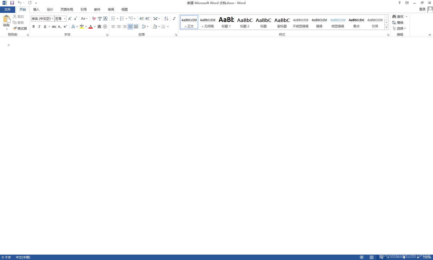Switch to the Design (设计) tab
The image size is (433, 260).
tap(50, 10)
